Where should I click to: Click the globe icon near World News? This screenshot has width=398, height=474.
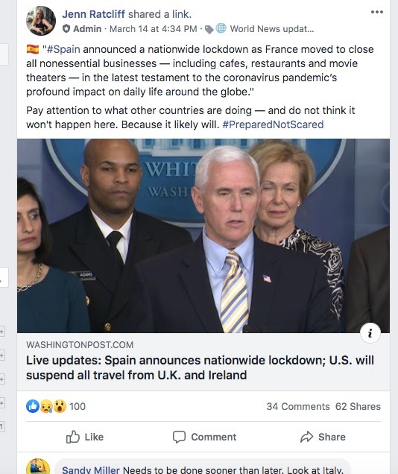221,28
